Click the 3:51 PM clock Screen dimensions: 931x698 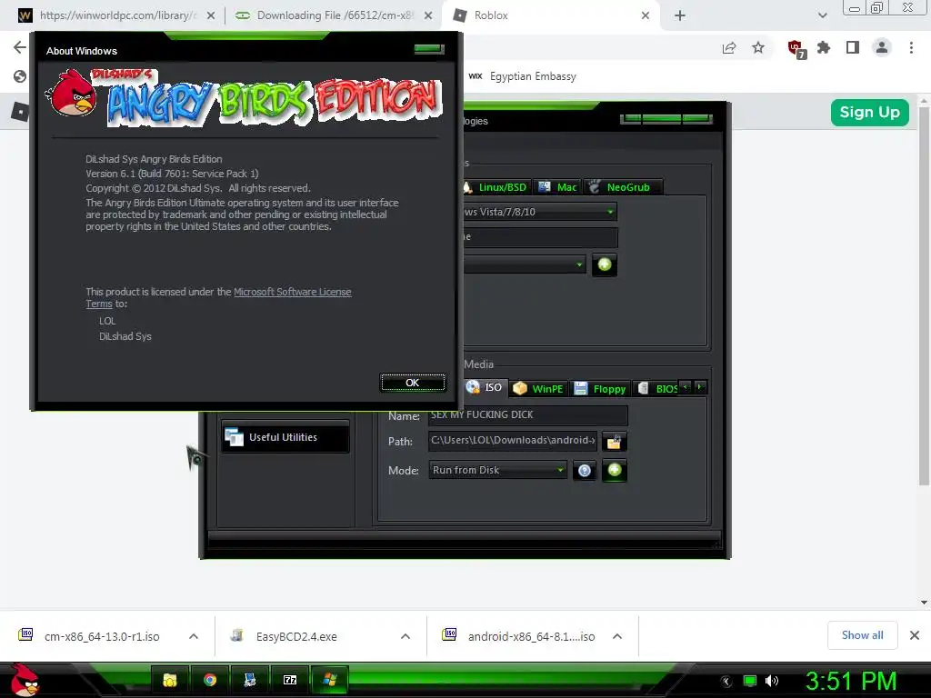(x=851, y=681)
